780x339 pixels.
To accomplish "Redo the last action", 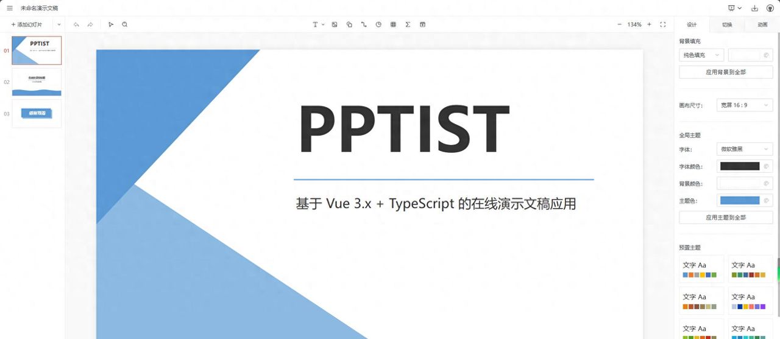I will pyautogui.click(x=90, y=24).
